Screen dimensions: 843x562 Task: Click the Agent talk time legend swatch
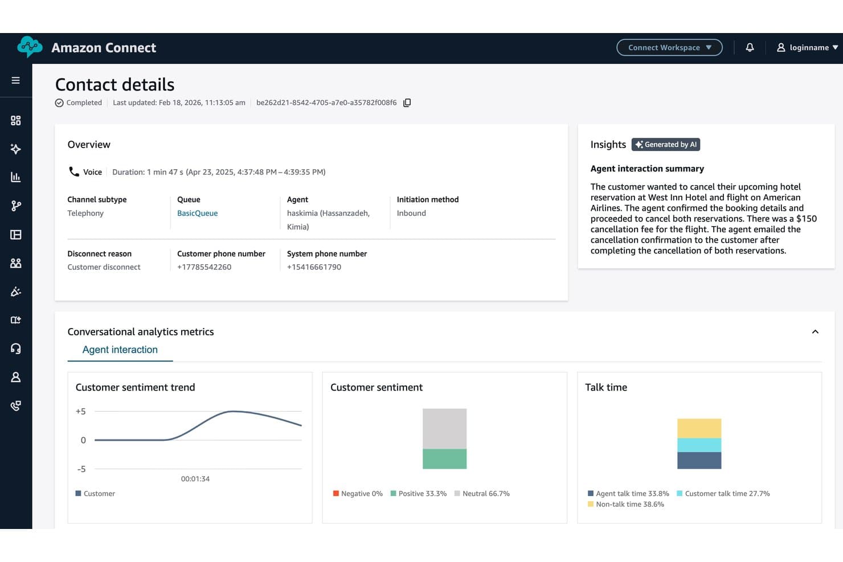click(591, 494)
